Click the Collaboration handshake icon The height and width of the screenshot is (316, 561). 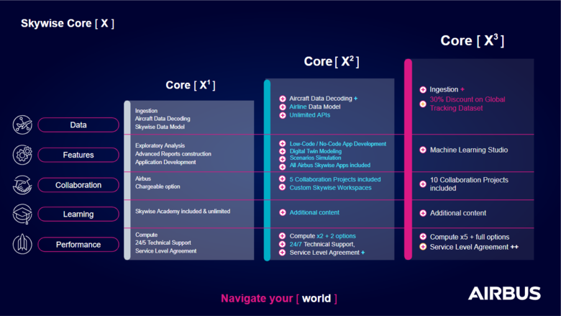coord(22,185)
